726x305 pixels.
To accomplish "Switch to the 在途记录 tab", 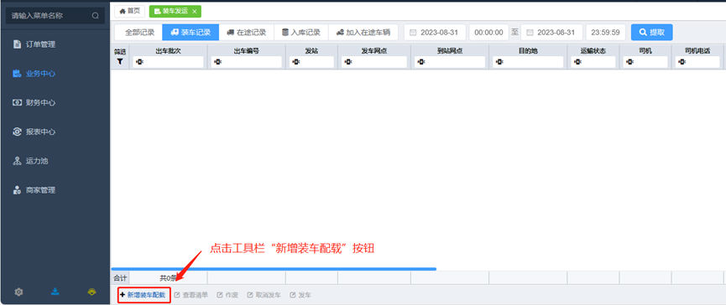I will pyautogui.click(x=246, y=33).
